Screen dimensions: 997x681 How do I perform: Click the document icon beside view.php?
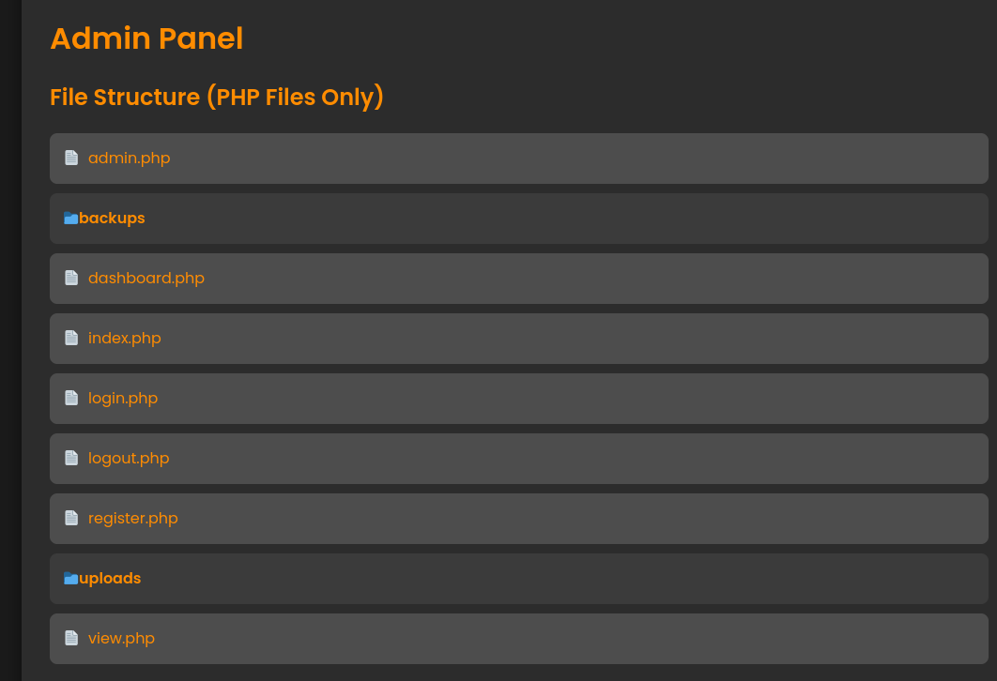(x=71, y=638)
